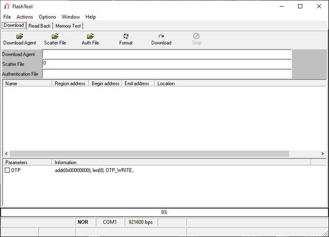Screen dimensions: 329x237
Task: Switch to the Read Back tab
Action: [x=40, y=26]
